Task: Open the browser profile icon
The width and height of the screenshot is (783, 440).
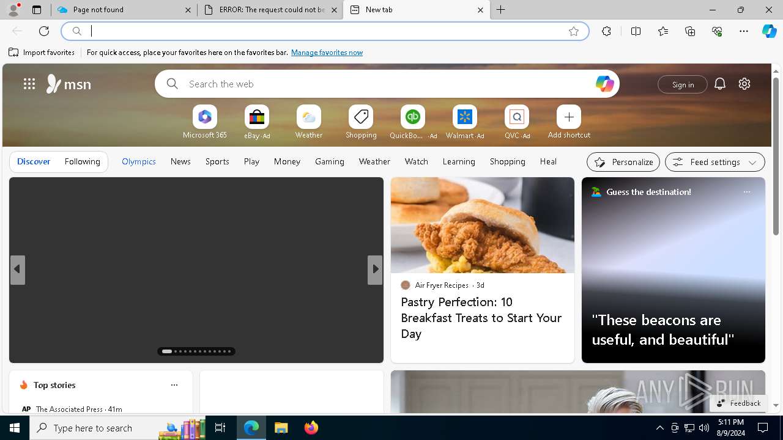Action: point(13,10)
